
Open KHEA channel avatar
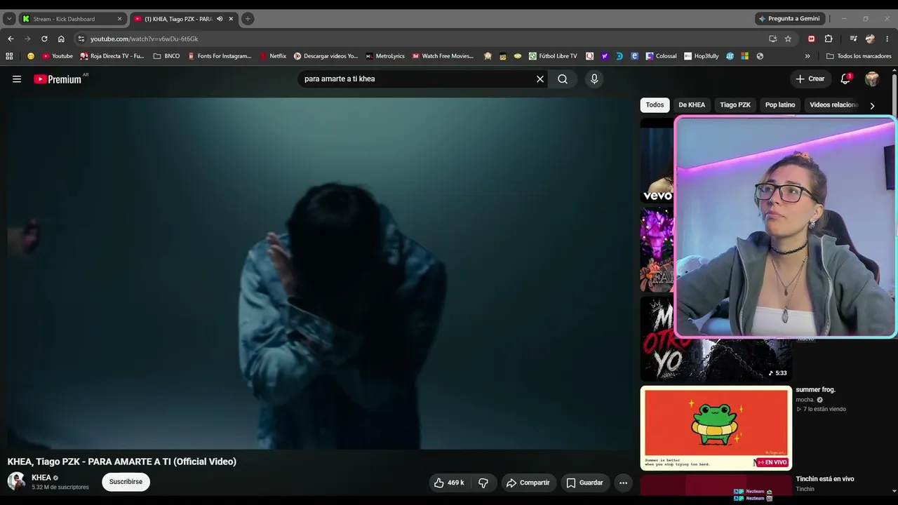16,481
